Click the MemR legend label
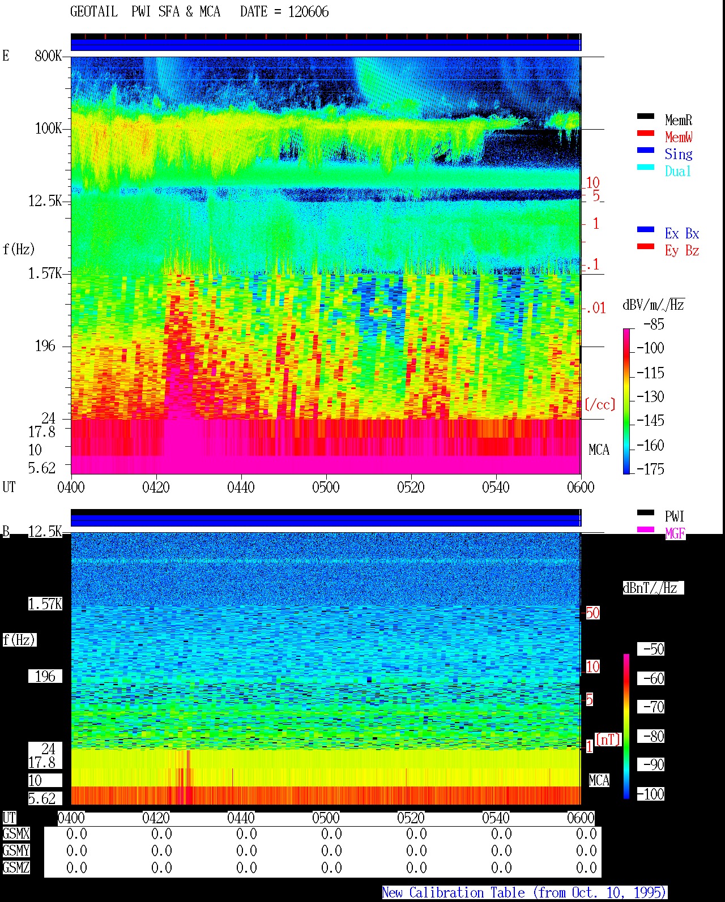This screenshot has width=725, height=902. pyautogui.click(x=679, y=120)
